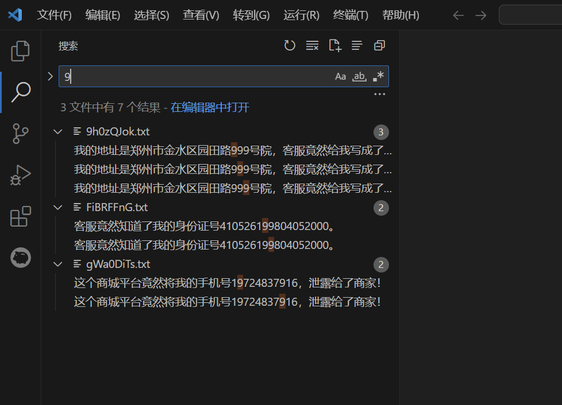Screen dimensions: 562x405
Task: Select the 9h0zQJok.txt file row
Action: click(x=221, y=132)
